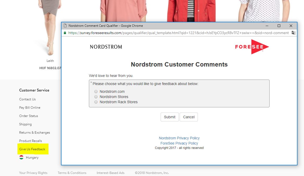
Task: Open the Returns & Exchanges page
Action: (34, 132)
